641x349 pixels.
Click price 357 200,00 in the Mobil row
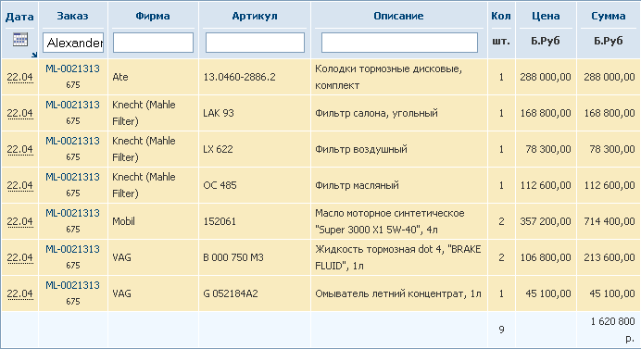coord(546,221)
